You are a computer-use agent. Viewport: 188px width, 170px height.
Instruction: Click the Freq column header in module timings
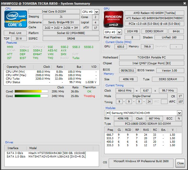[x=110, y=130]
